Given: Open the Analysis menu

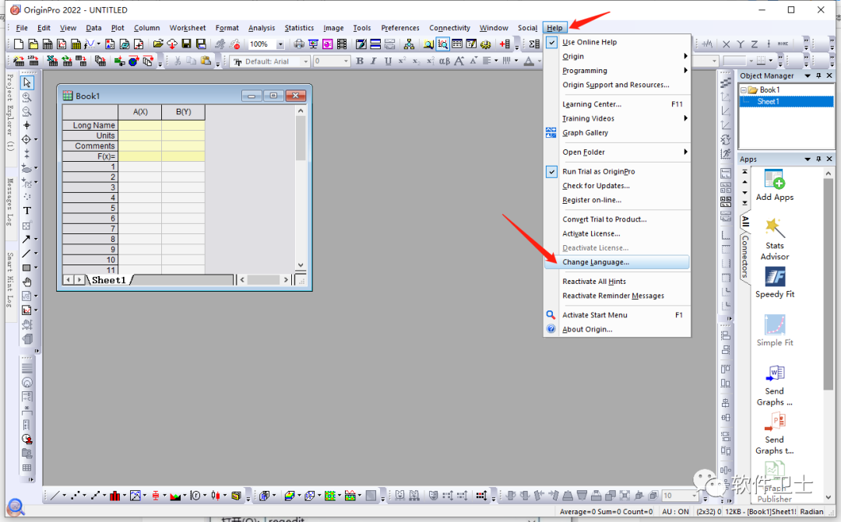Looking at the screenshot, I should point(261,28).
